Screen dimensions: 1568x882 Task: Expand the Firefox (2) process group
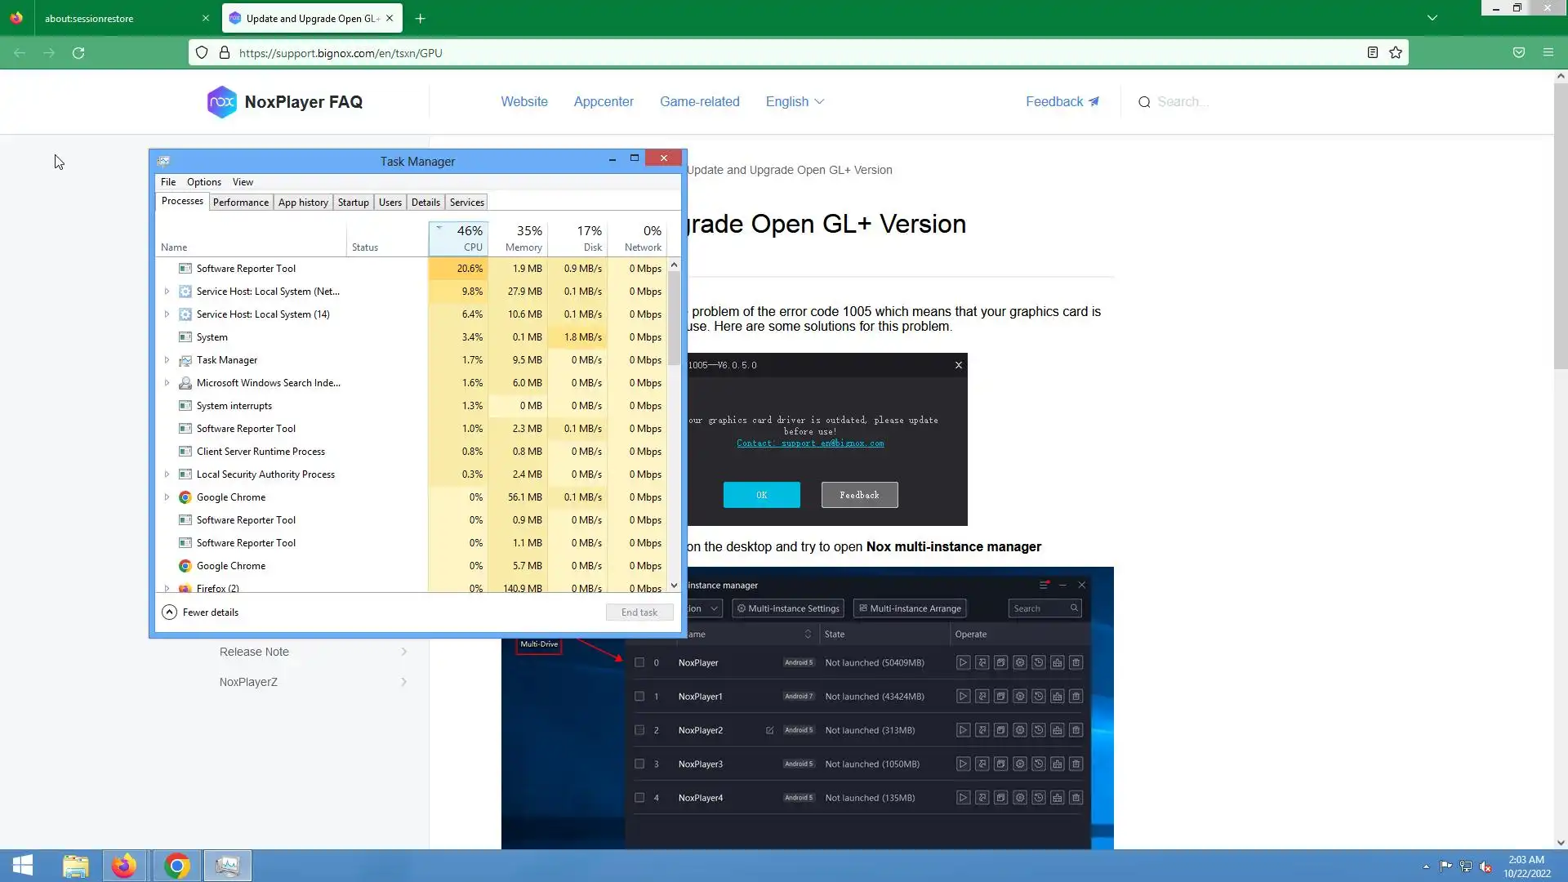(x=167, y=588)
